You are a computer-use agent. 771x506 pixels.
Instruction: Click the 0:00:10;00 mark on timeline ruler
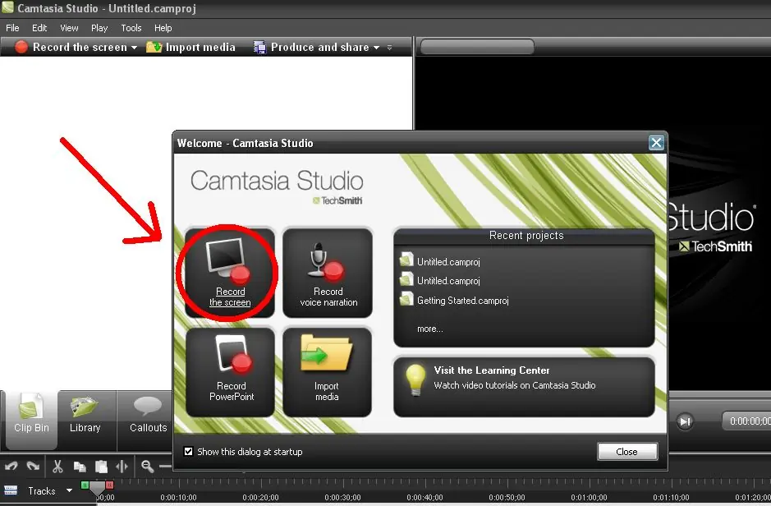[x=178, y=497]
